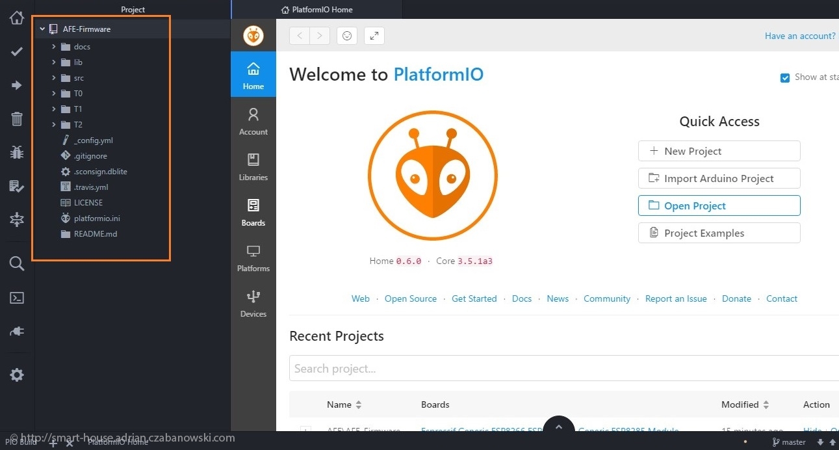Click Import Arduino Project button

point(719,178)
